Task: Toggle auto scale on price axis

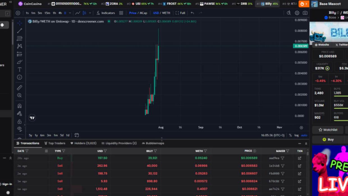Action: [x=304, y=135]
